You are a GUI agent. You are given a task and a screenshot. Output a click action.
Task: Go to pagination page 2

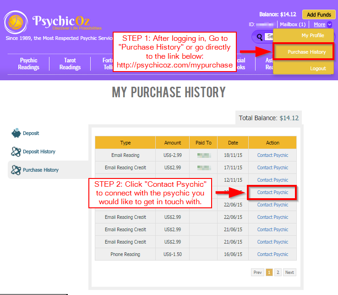[x=278, y=273]
